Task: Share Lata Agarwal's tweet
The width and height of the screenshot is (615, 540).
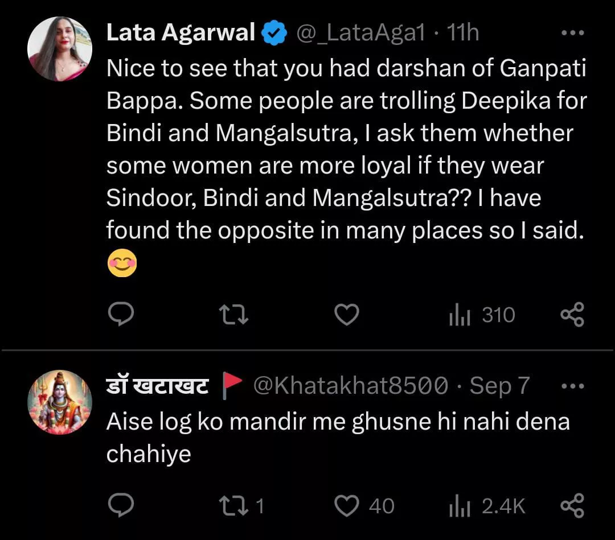Action: click(x=572, y=315)
